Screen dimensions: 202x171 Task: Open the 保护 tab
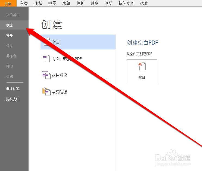80,3
